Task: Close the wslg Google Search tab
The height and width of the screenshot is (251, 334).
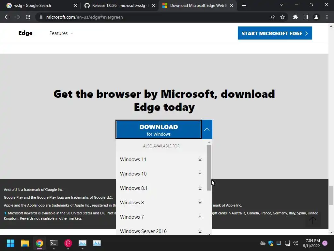Action: tap(76, 6)
